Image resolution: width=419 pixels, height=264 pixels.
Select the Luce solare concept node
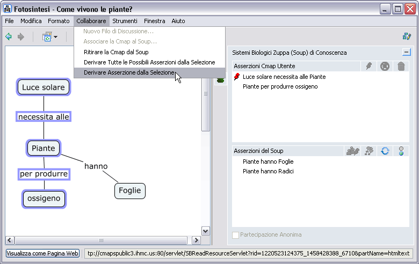point(44,87)
